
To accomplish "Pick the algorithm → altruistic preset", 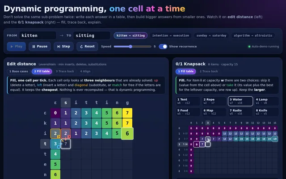I will point(253,35).
